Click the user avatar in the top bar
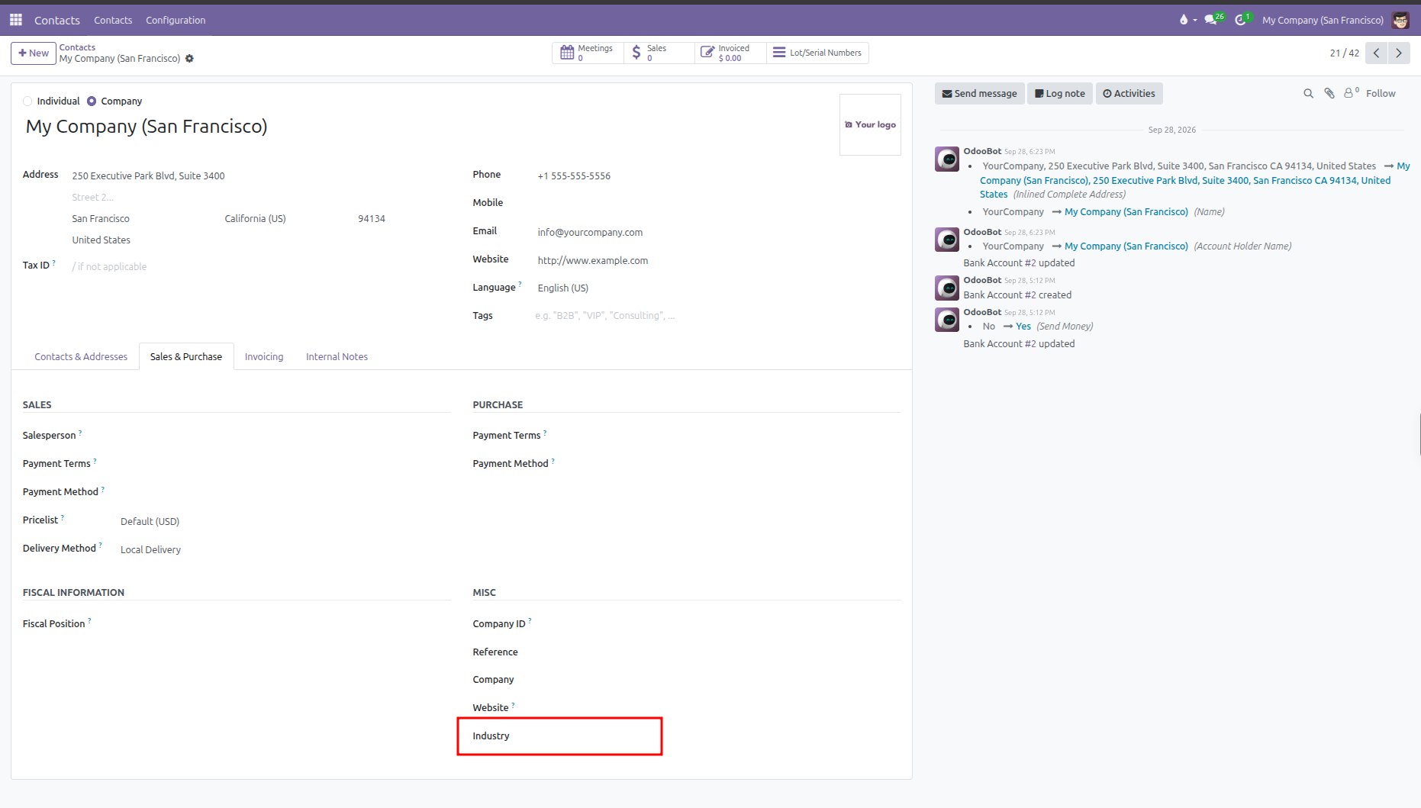 [1400, 20]
